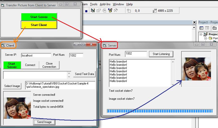This screenshot has width=218, height=128.
Task: Open the Window menu
Action: tap(118, 4)
